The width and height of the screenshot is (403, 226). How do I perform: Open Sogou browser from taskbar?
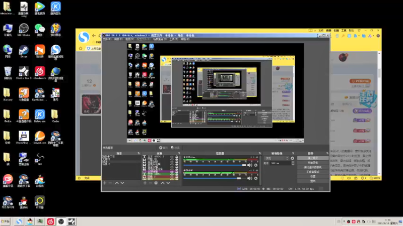click(x=19, y=221)
